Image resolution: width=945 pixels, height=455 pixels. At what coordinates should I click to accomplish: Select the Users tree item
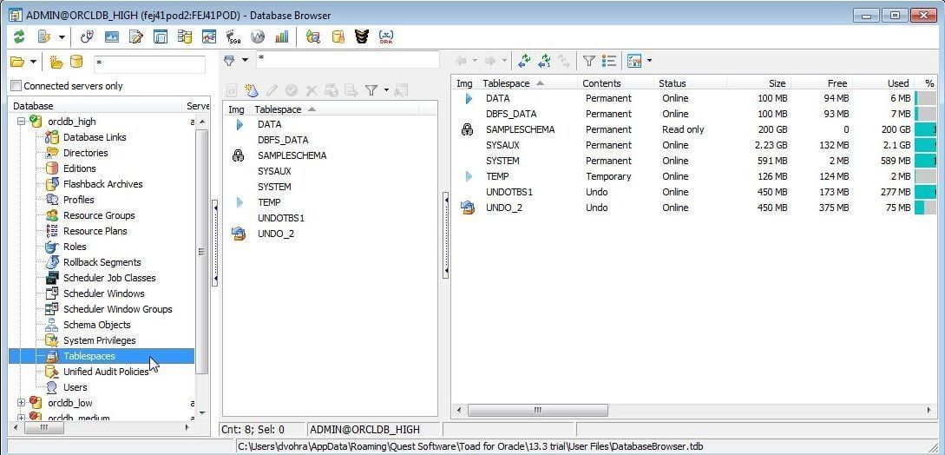click(75, 387)
